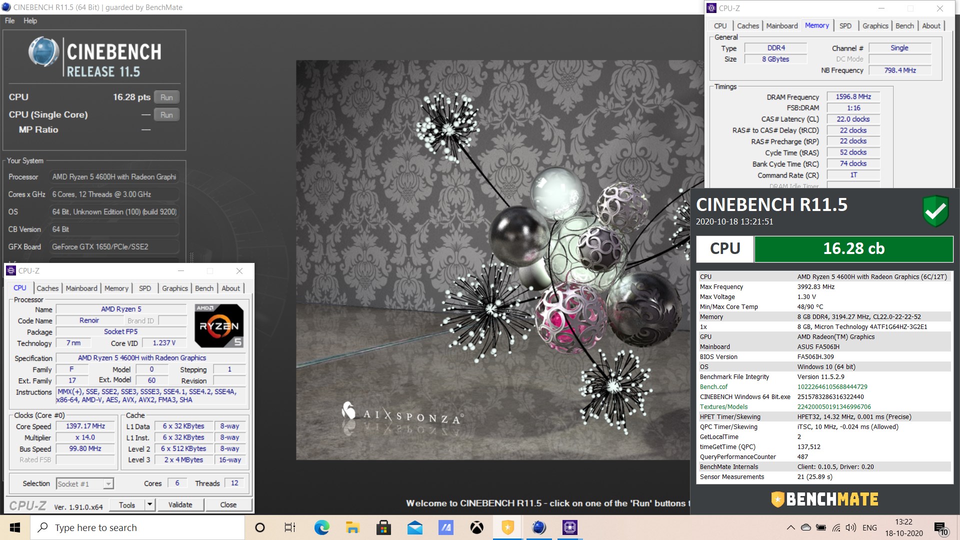
Task: Click the Windows search box
Action: click(x=137, y=527)
